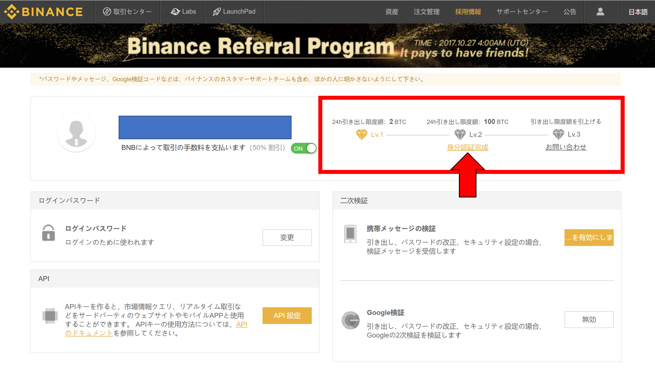Click the Binance Referral Program banner
This screenshot has width=655, height=369.
pos(327,46)
